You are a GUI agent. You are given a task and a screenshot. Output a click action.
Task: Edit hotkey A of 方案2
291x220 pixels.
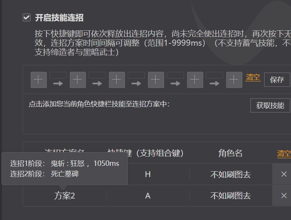pos(148,196)
